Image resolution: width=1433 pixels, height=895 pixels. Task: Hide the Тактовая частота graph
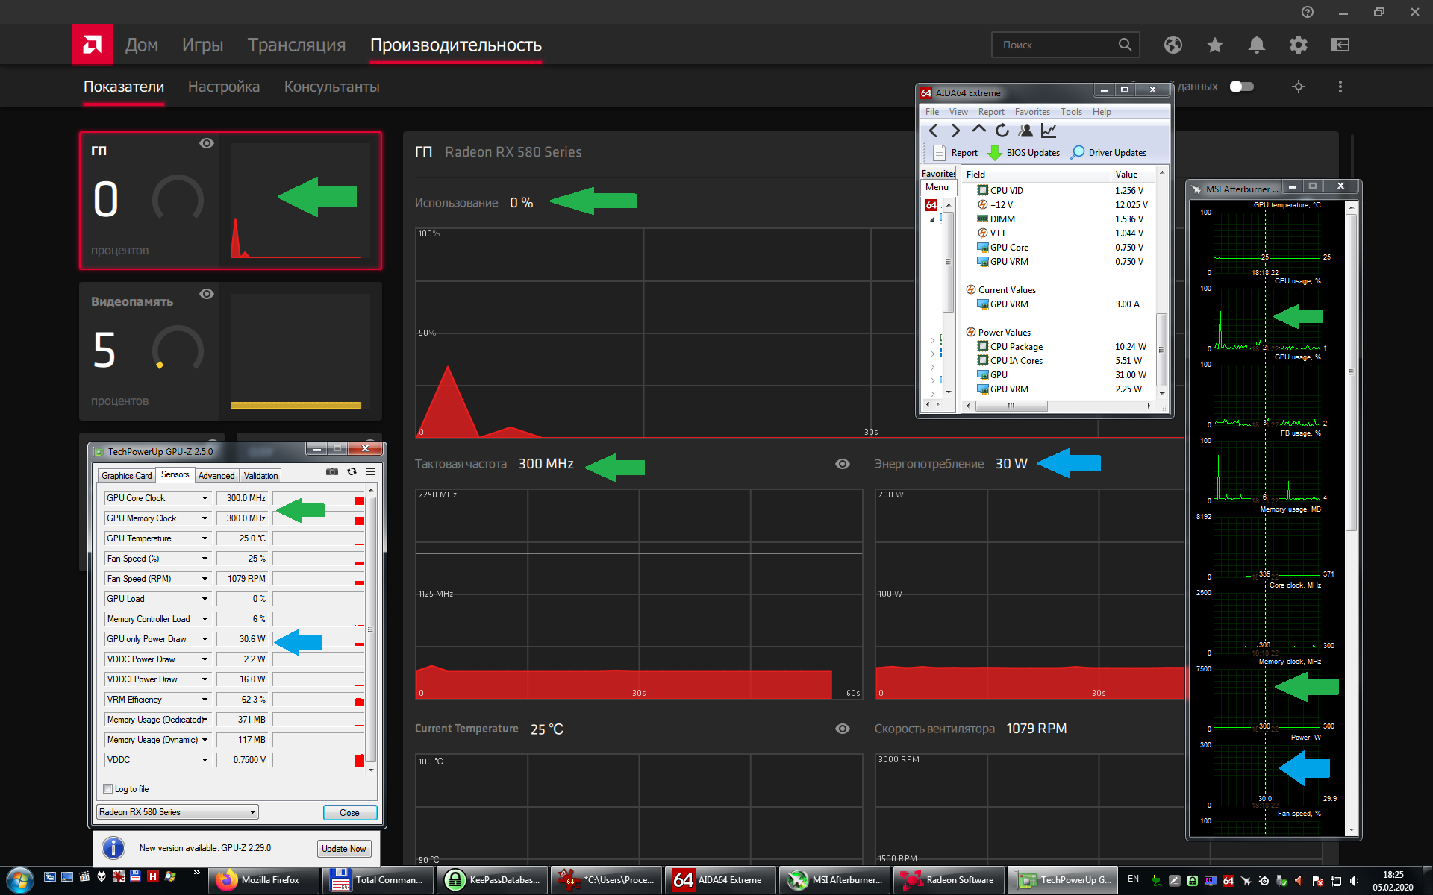(x=843, y=464)
